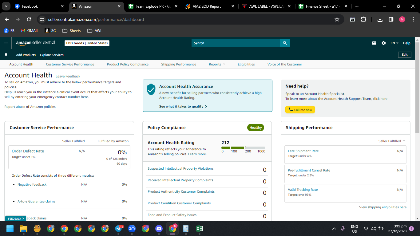420x236 pixels.
Task: Close the FEEDBACK widget
Action: tap(23, 218)
